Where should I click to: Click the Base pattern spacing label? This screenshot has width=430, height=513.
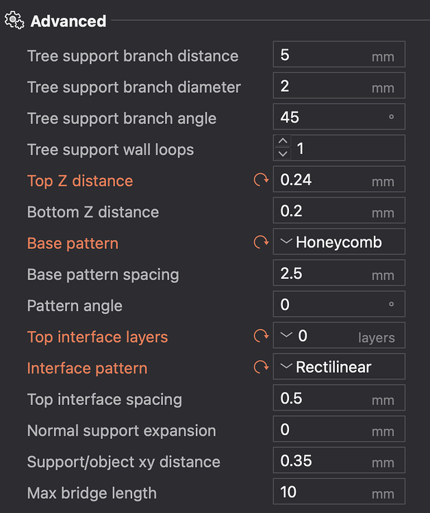103,275
